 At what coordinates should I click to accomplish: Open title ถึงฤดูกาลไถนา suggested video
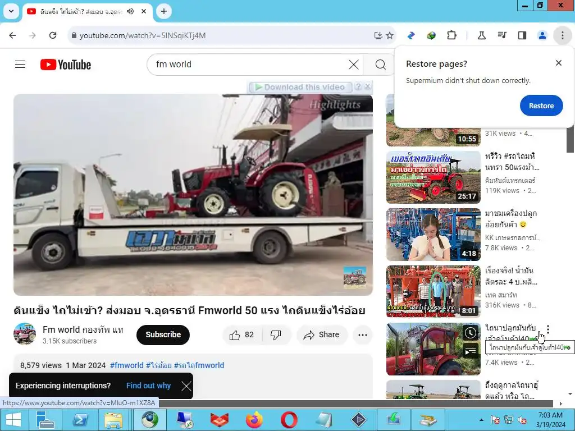[x=511, y=391]
